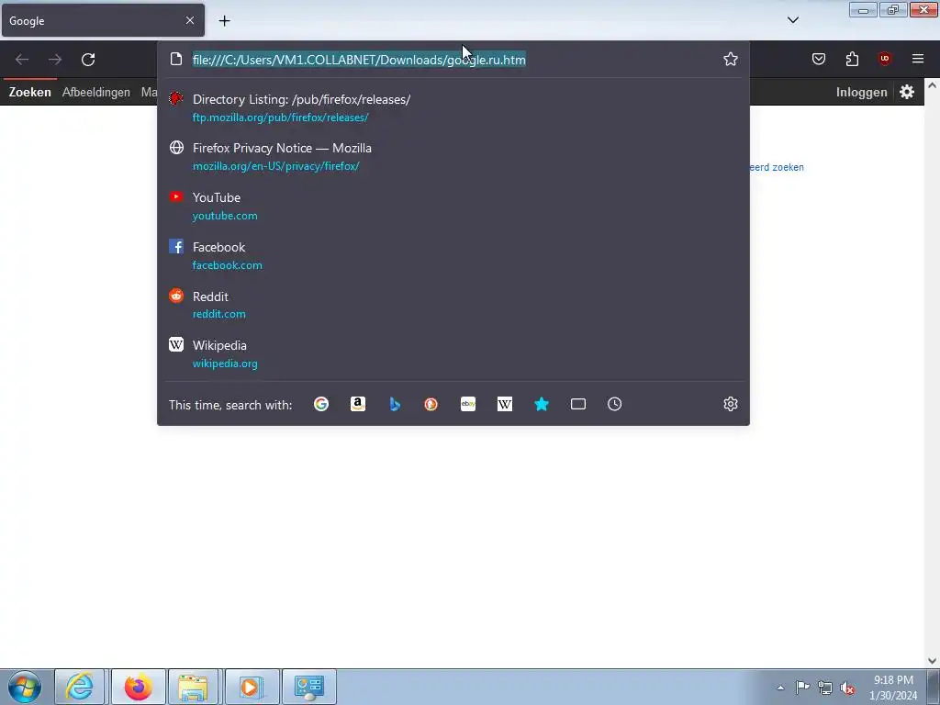The width and height of the screenshot is (940, 705).
Task: Reload the current page
Action: pyautogui.click(x=88, y=60)
